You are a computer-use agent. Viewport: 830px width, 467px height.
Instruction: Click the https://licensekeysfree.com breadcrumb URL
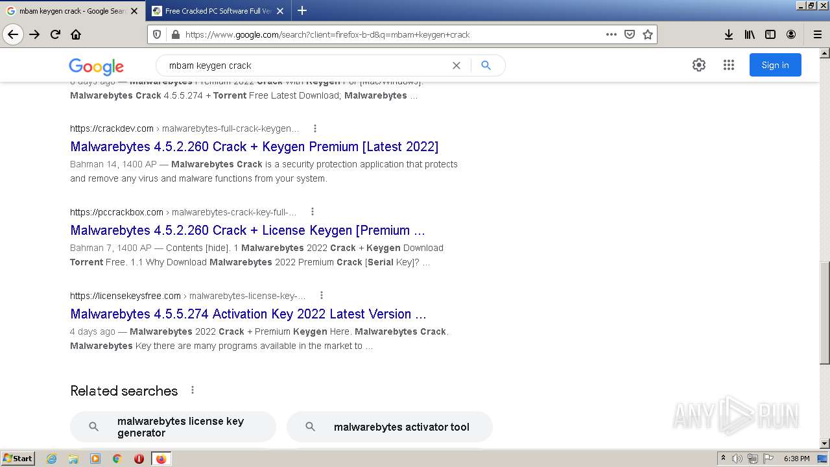125,296
